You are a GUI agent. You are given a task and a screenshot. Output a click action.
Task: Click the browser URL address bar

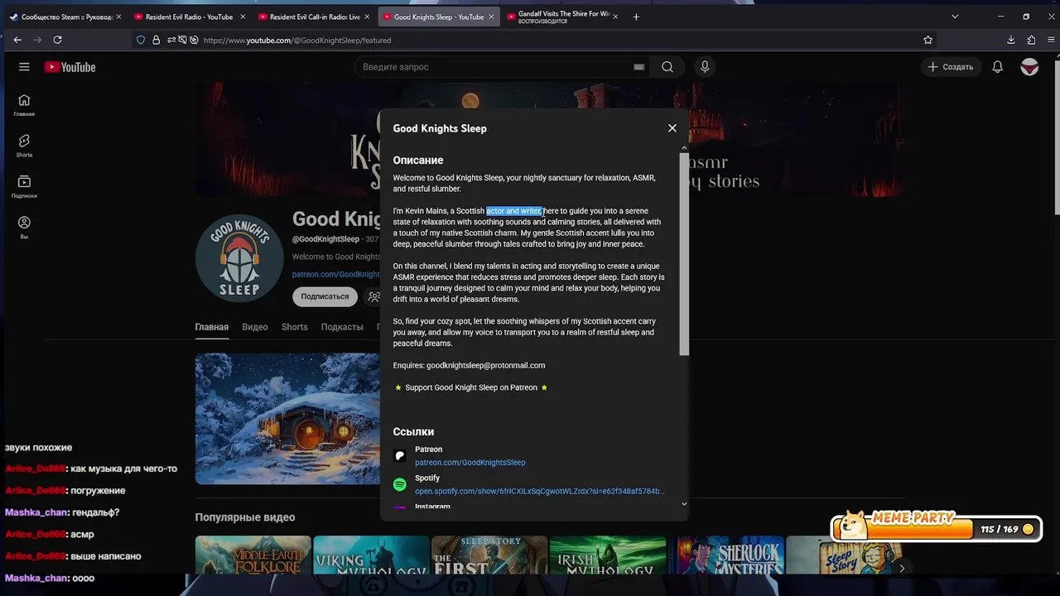(x=530, y=40)
